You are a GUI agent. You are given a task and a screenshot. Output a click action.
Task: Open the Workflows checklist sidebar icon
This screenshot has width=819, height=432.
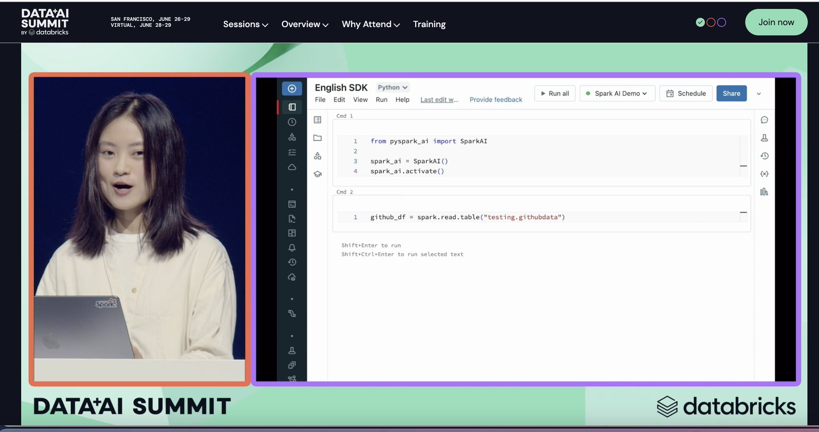pyautogui.click(x=292, y=152)
